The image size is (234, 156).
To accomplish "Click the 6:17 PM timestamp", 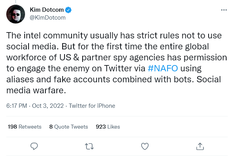I will tap(16, 106).
